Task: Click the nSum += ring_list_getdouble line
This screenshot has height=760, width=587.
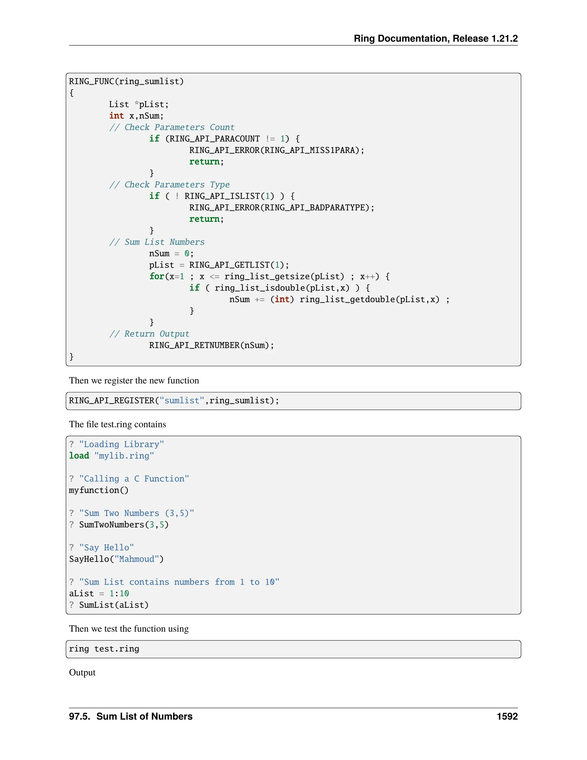Action: pos(339,300)
